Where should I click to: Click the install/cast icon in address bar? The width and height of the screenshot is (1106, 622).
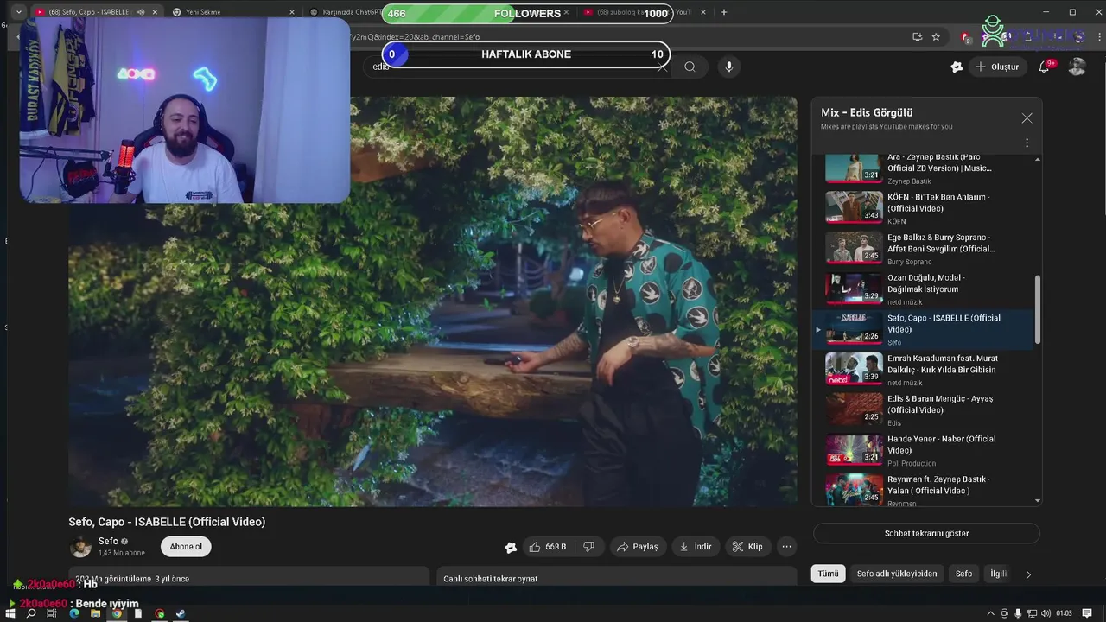point(917,37)
